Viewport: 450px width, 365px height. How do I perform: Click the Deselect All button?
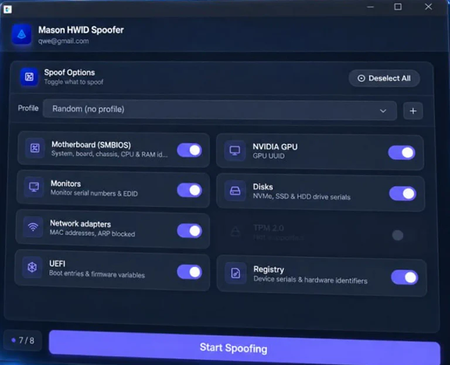click(384, 78)
